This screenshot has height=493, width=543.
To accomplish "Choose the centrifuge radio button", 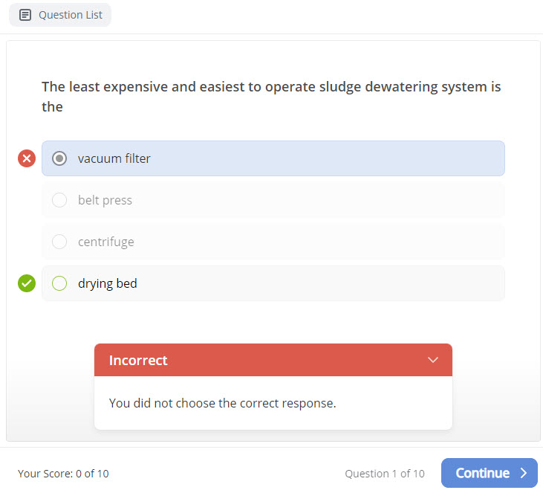I will pos(59,242).
